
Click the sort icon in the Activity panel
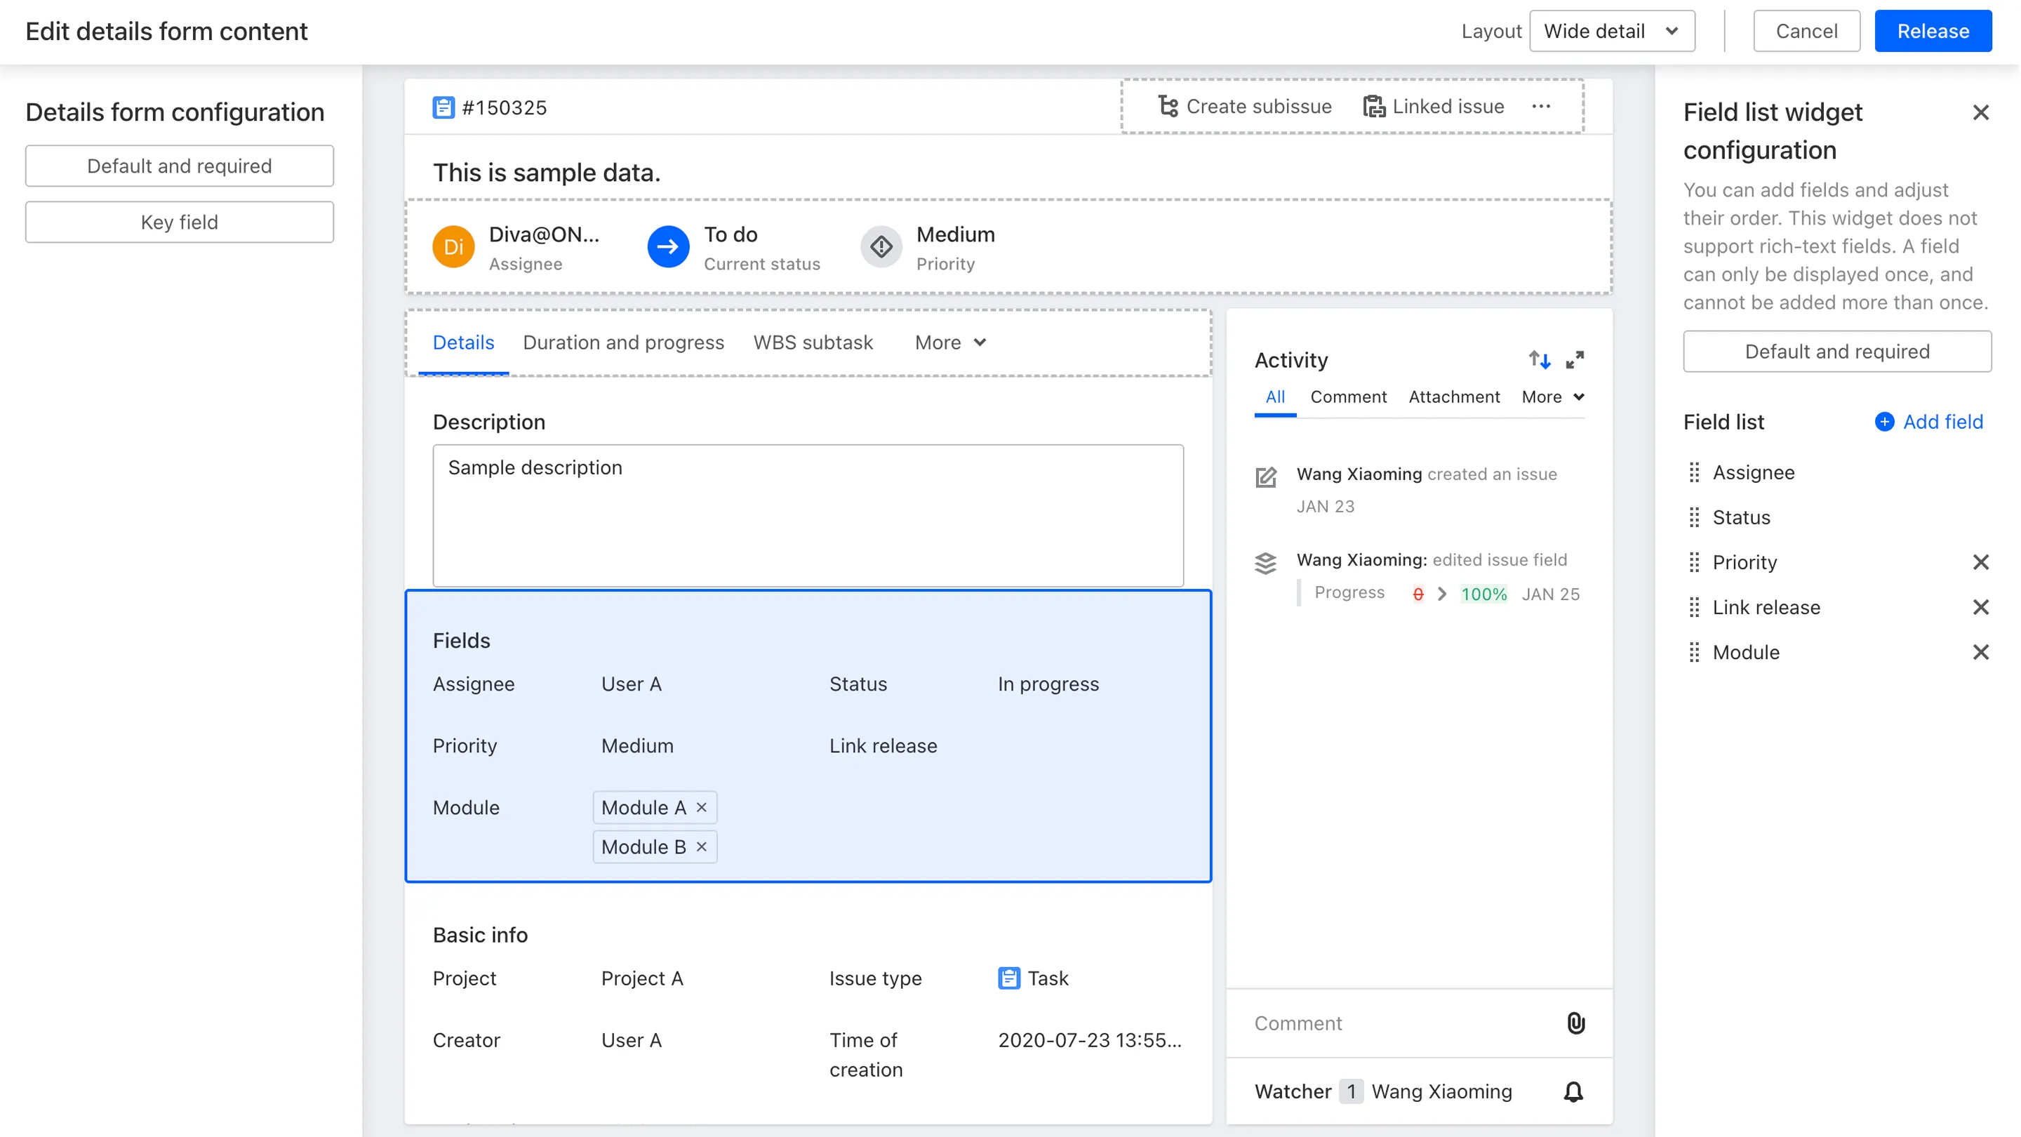click(x=1540, y=359)
